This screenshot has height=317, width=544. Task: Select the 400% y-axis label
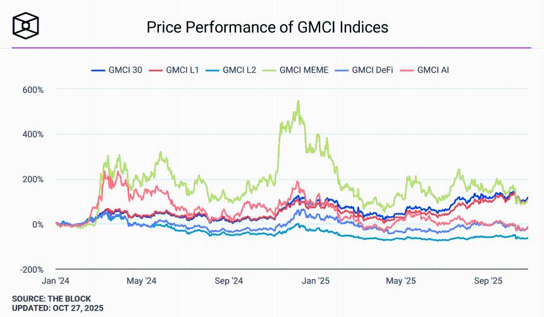[33, 135]
